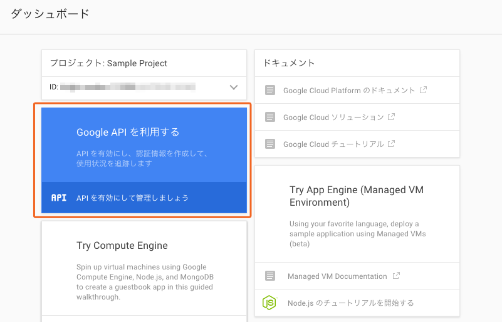Click the 'ドキュメント' card header
The height and width of the screenshot is (322, 502).
coord(289,63)
